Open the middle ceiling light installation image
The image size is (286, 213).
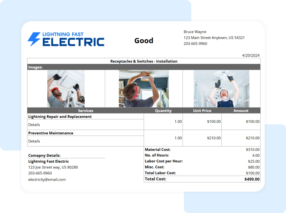(x=143, y=89)
